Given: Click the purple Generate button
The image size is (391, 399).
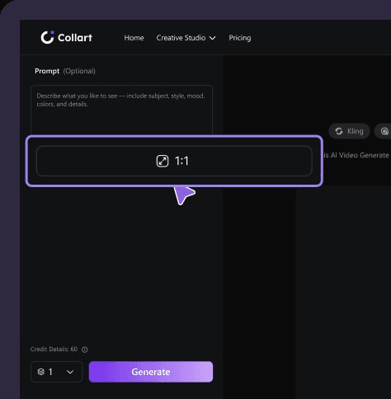Looking at the screenshot, I should (x=151, y=372).
